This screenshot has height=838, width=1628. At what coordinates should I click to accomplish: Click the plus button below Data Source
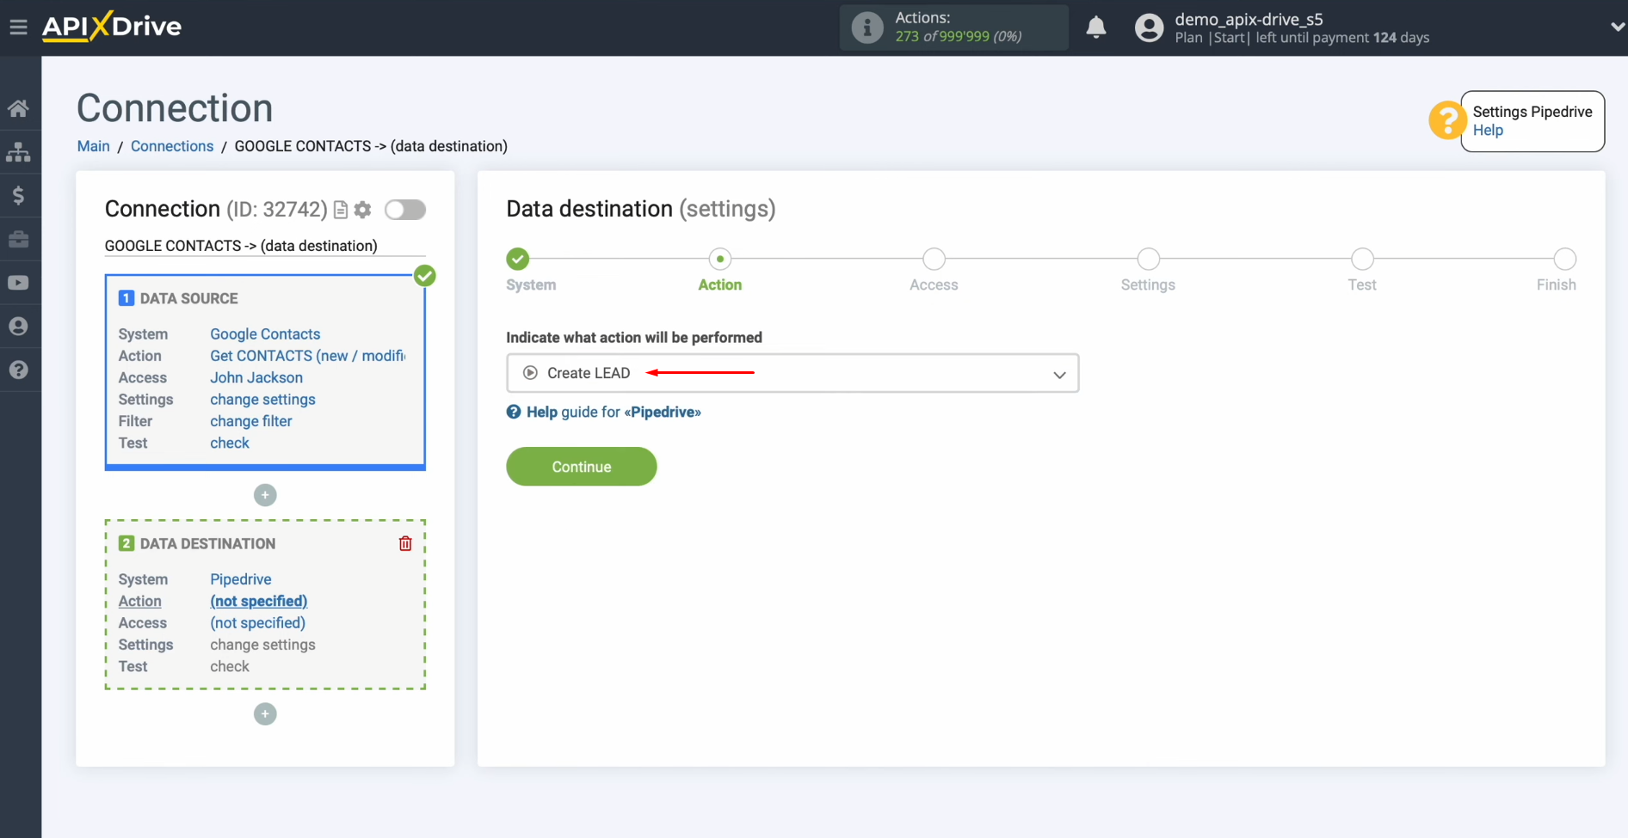264,494
